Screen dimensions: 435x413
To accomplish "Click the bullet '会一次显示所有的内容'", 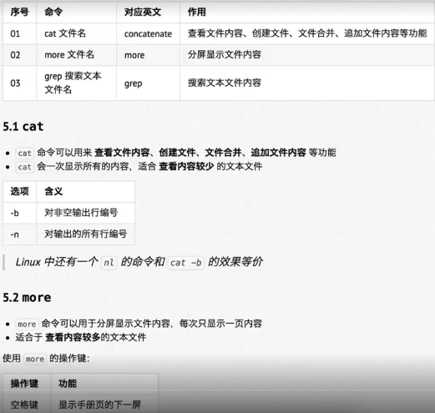I will pyautogui.click(x=139, y=167).
